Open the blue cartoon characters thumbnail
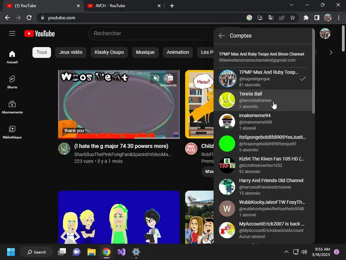This screenshot has height=260, width=346. [x=119, y=217]
